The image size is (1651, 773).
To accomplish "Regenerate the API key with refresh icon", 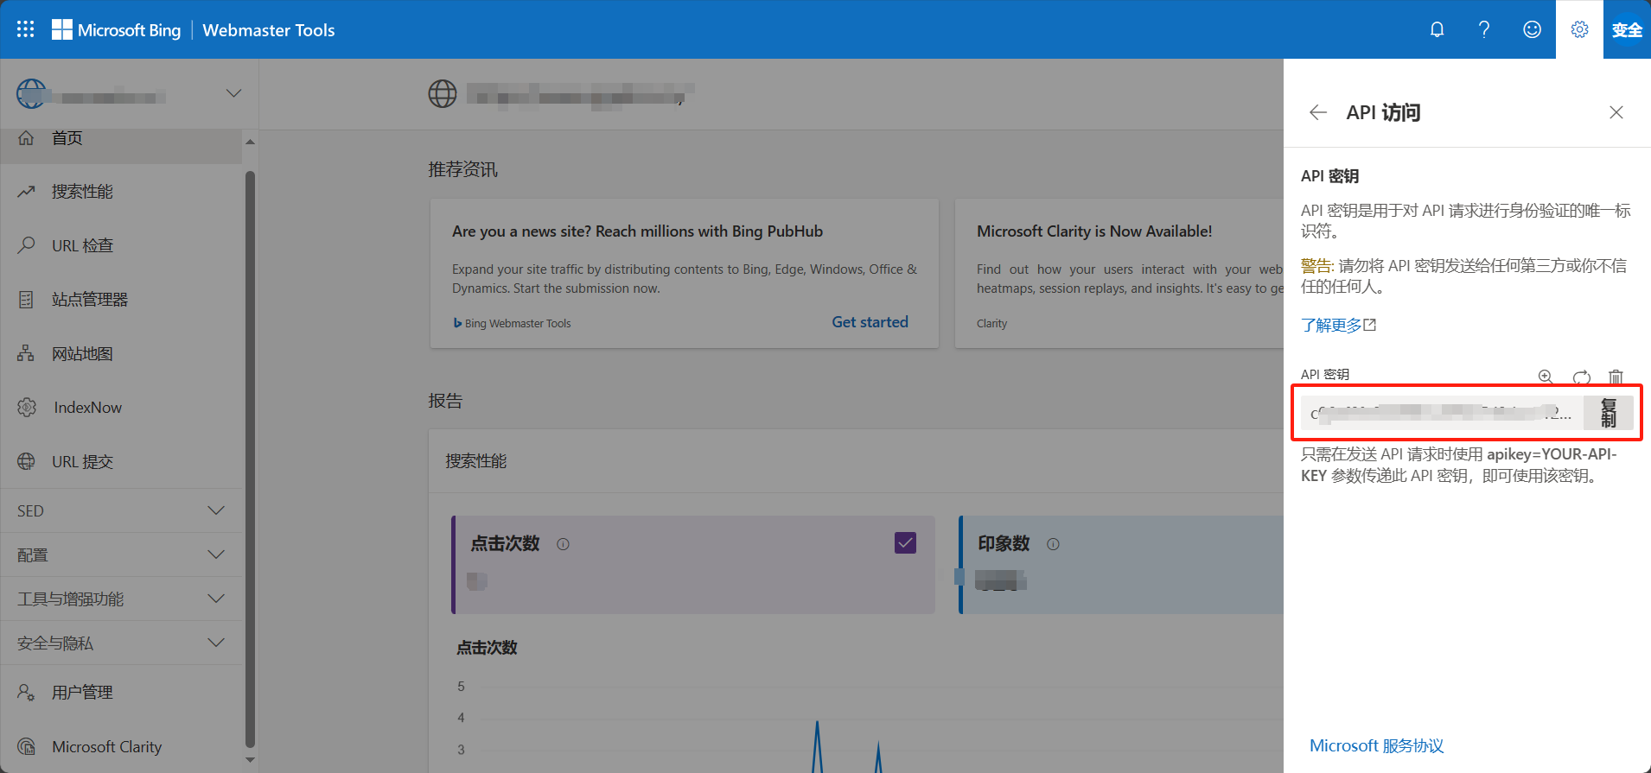I will [x=1581, y=376].
